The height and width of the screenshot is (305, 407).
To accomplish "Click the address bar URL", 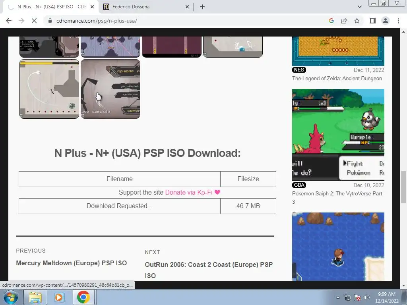I will 97,21.
